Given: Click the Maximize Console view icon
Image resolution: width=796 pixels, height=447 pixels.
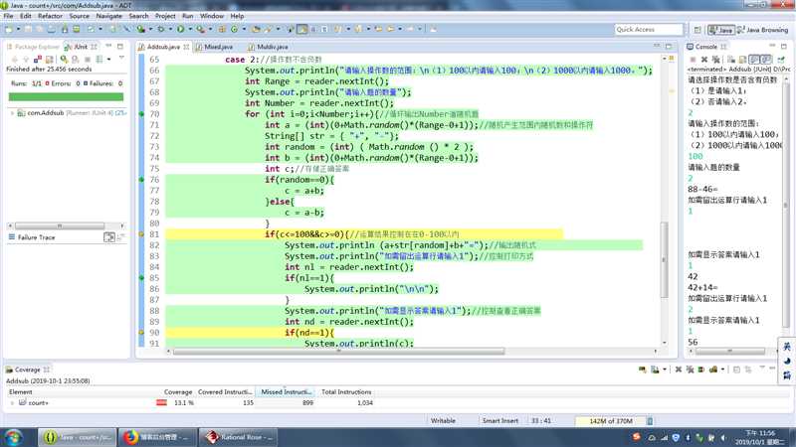Looking at the screenshot, I should pyautogui.click(x=784, y=46).
